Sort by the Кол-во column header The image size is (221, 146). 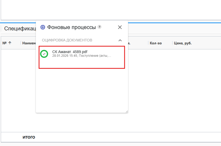click(156, 43)
